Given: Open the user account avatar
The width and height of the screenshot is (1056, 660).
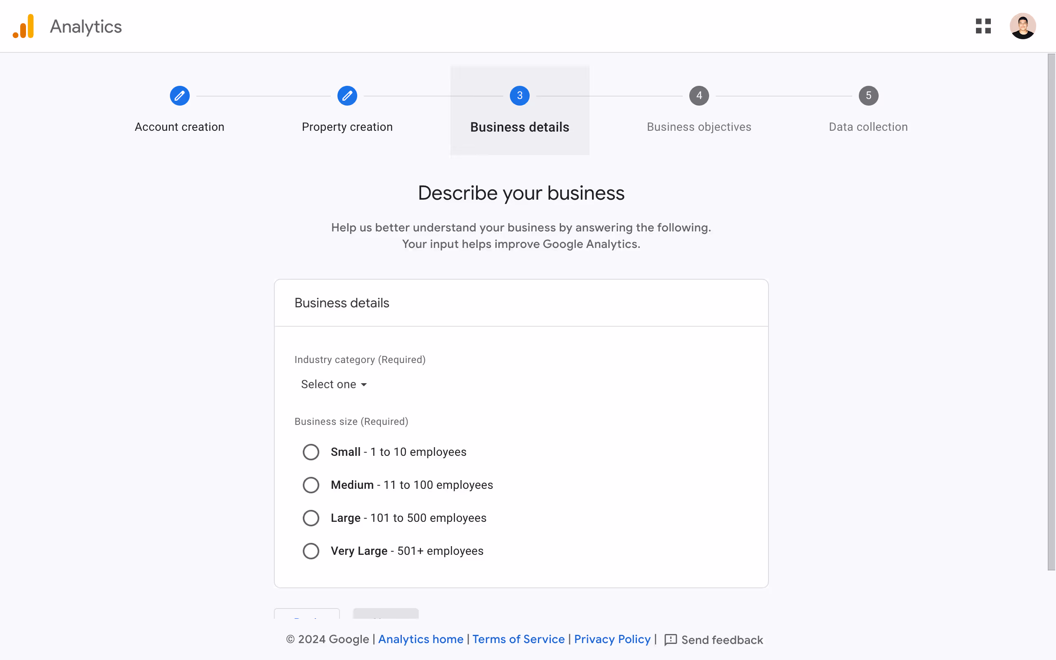Looking at the screenshot, I should [x=1023, y=26].
